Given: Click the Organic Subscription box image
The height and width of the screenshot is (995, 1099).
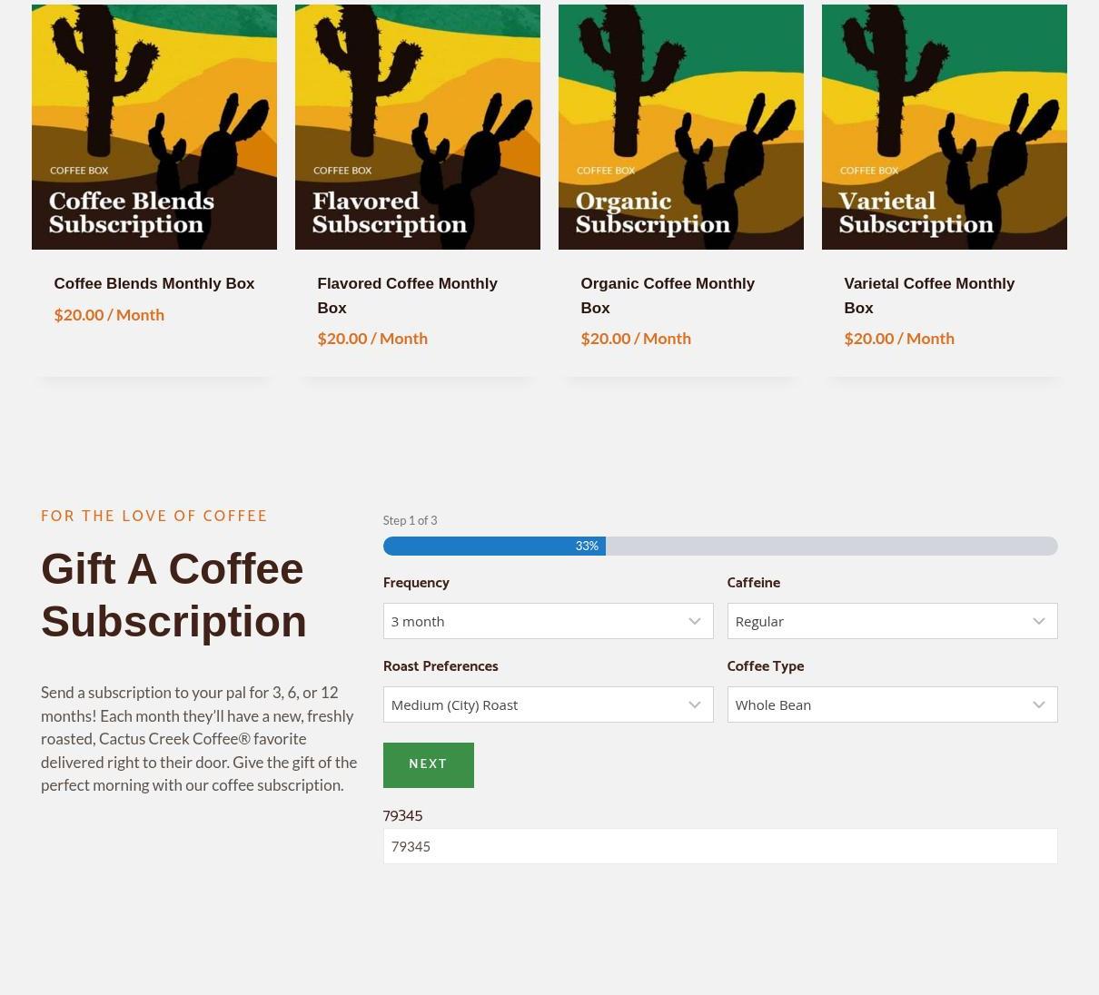Looking at the screenshot, I should [x=681, y=127].
